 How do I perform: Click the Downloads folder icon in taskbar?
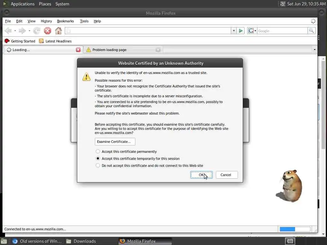(x=69, y=241)
